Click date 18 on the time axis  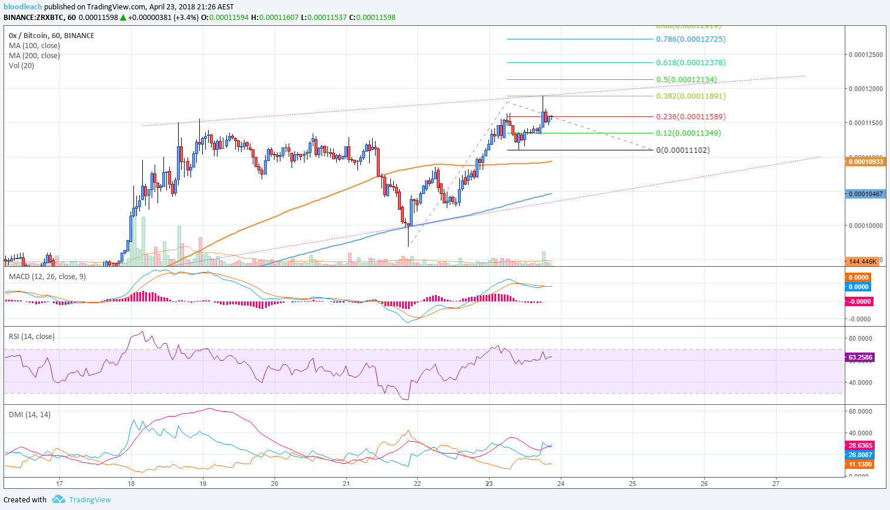(131, 483)
